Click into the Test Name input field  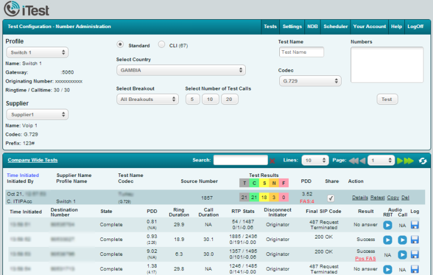coord(301,52)
